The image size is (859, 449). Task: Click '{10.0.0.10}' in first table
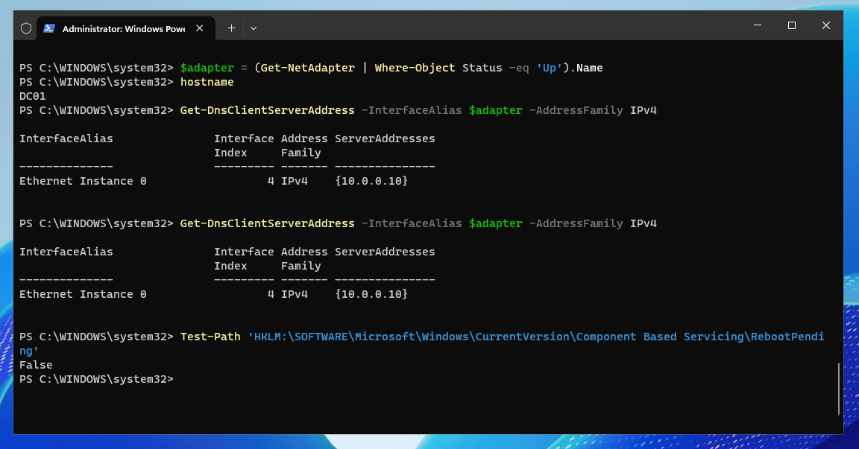point(371,181)
